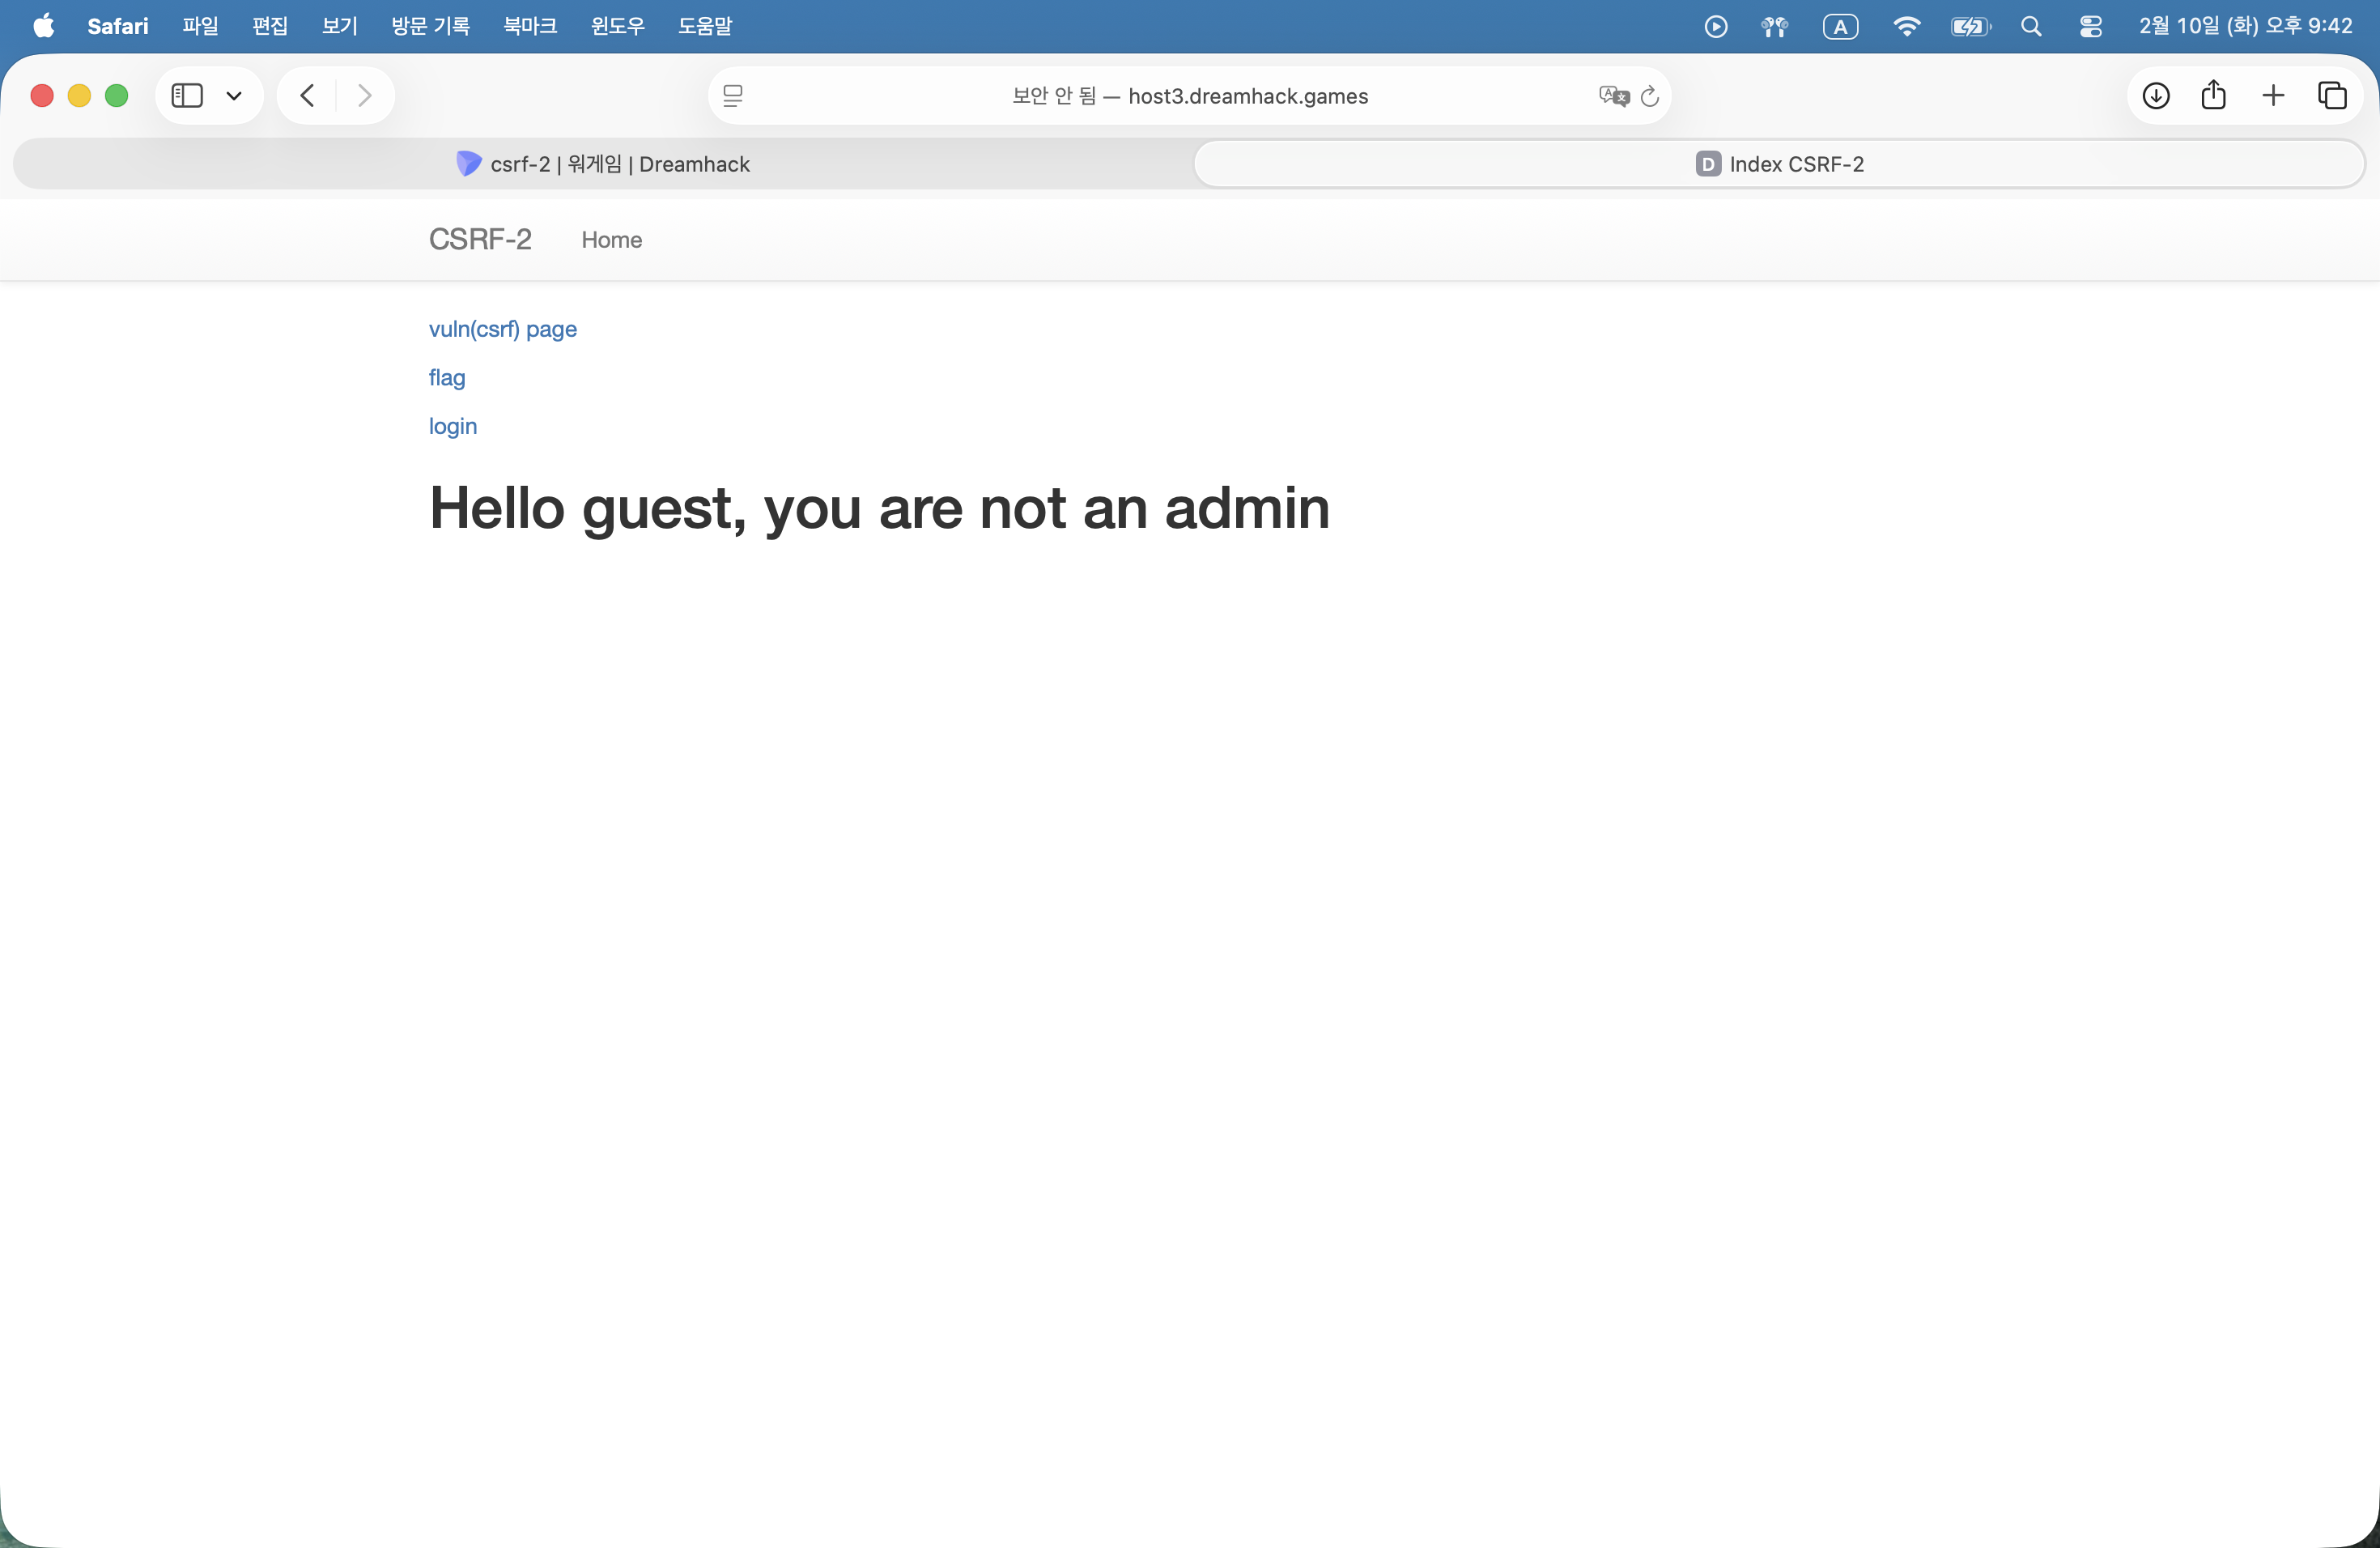Click the address bar URL field
2380x1548 pixels.
[1189, 96]
